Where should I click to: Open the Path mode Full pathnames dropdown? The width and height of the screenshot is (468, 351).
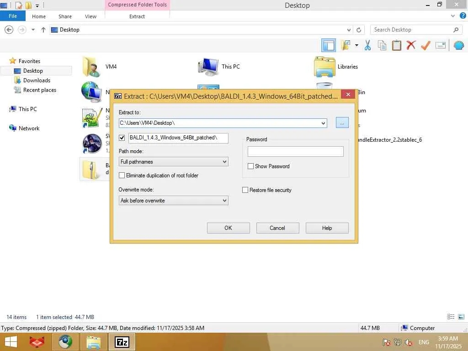tap(173, 162)
